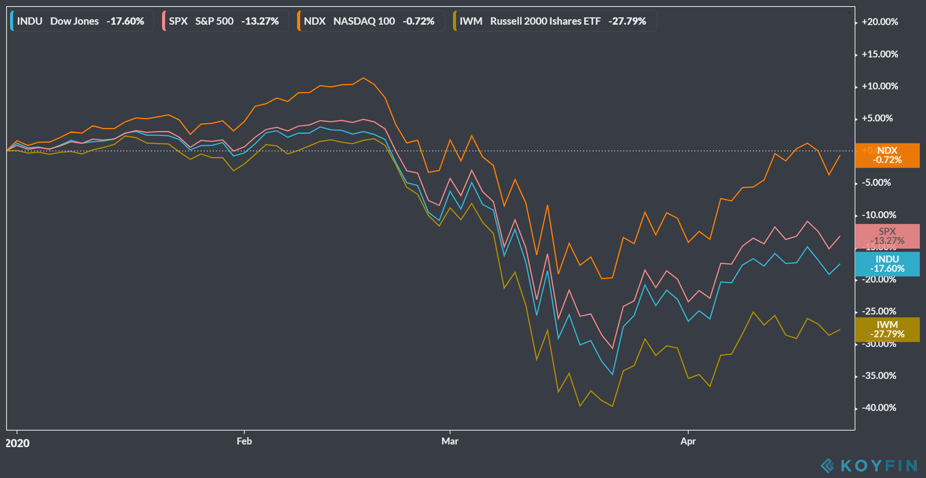Screen dimensions: 926x478
Task: Click the 2020 label on the time axis
Action: click(17, 443)
